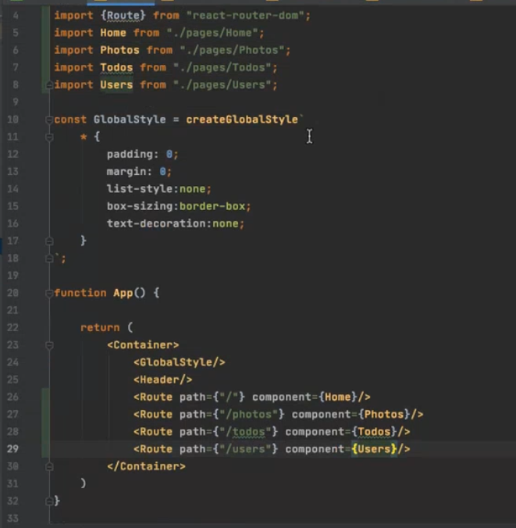Click the "./pages/Users" import path
The image size is (516, 528).
(222, 85)
